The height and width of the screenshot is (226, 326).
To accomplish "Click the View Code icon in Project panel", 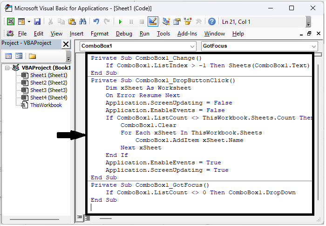I will [8, 56].
